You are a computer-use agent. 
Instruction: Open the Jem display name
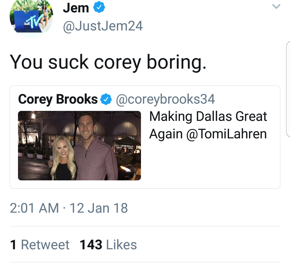(76, 8)
